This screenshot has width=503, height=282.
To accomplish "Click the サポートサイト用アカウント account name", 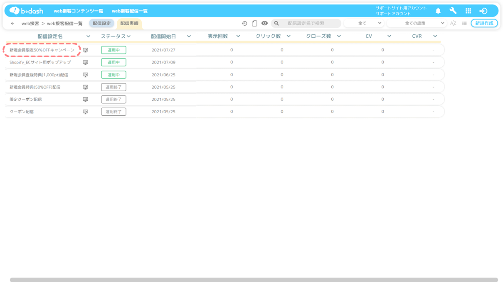I will 401,8.
